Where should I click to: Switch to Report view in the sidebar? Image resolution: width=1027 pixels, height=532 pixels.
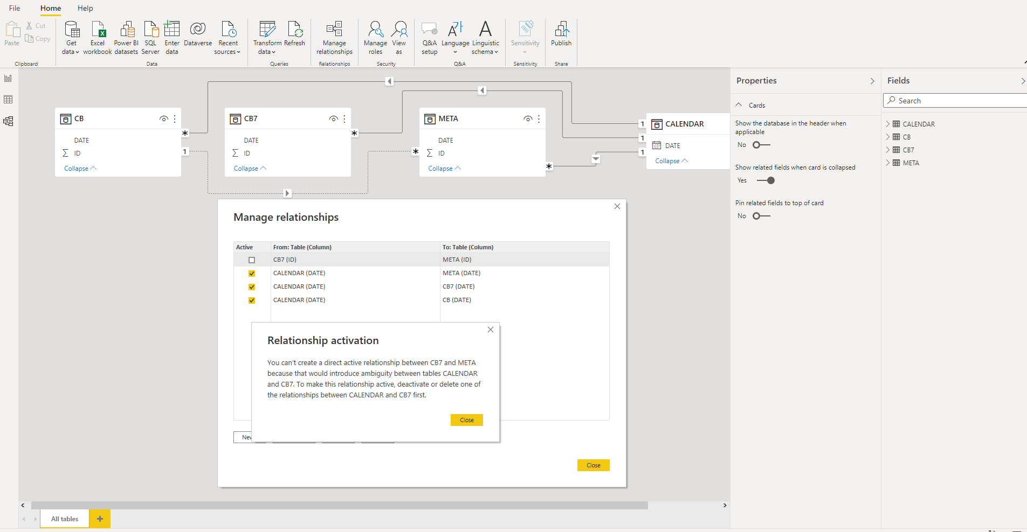[8, 79]
